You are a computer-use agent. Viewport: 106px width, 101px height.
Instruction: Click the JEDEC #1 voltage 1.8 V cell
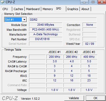tap(55, 90)
